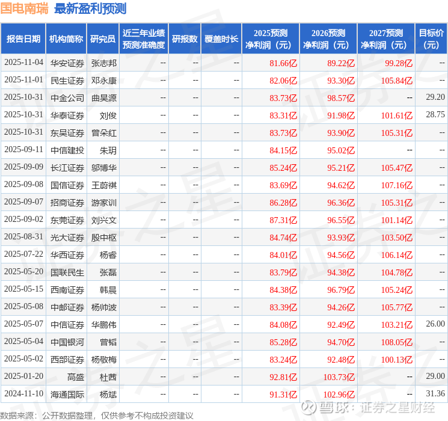
Task: Click analyst name 曾朵红
Action: (103, 133)
